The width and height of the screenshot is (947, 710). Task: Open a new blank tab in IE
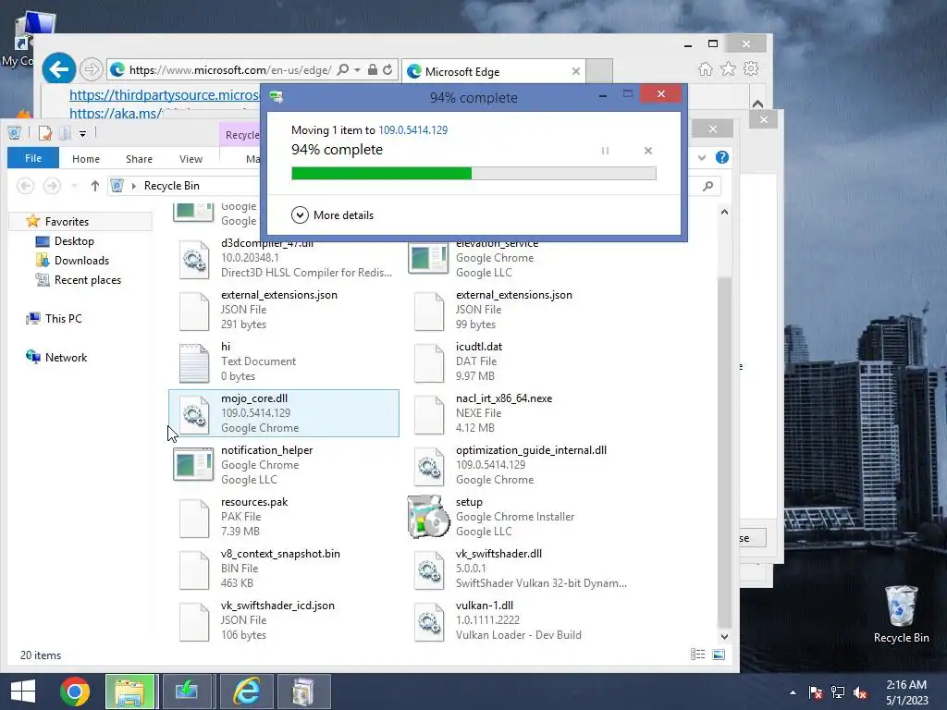coord(599,70)
